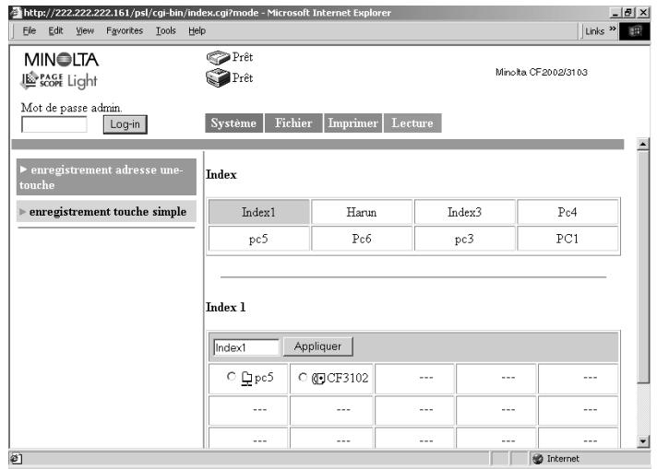Viewport: 657px width, 469px height.
Task: Open the View menu
Action: pyautogui.click(x=85, y=30)
